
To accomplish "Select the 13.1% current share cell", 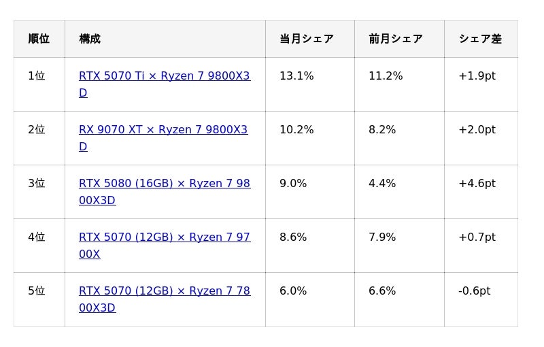I will tap(310, 84).
